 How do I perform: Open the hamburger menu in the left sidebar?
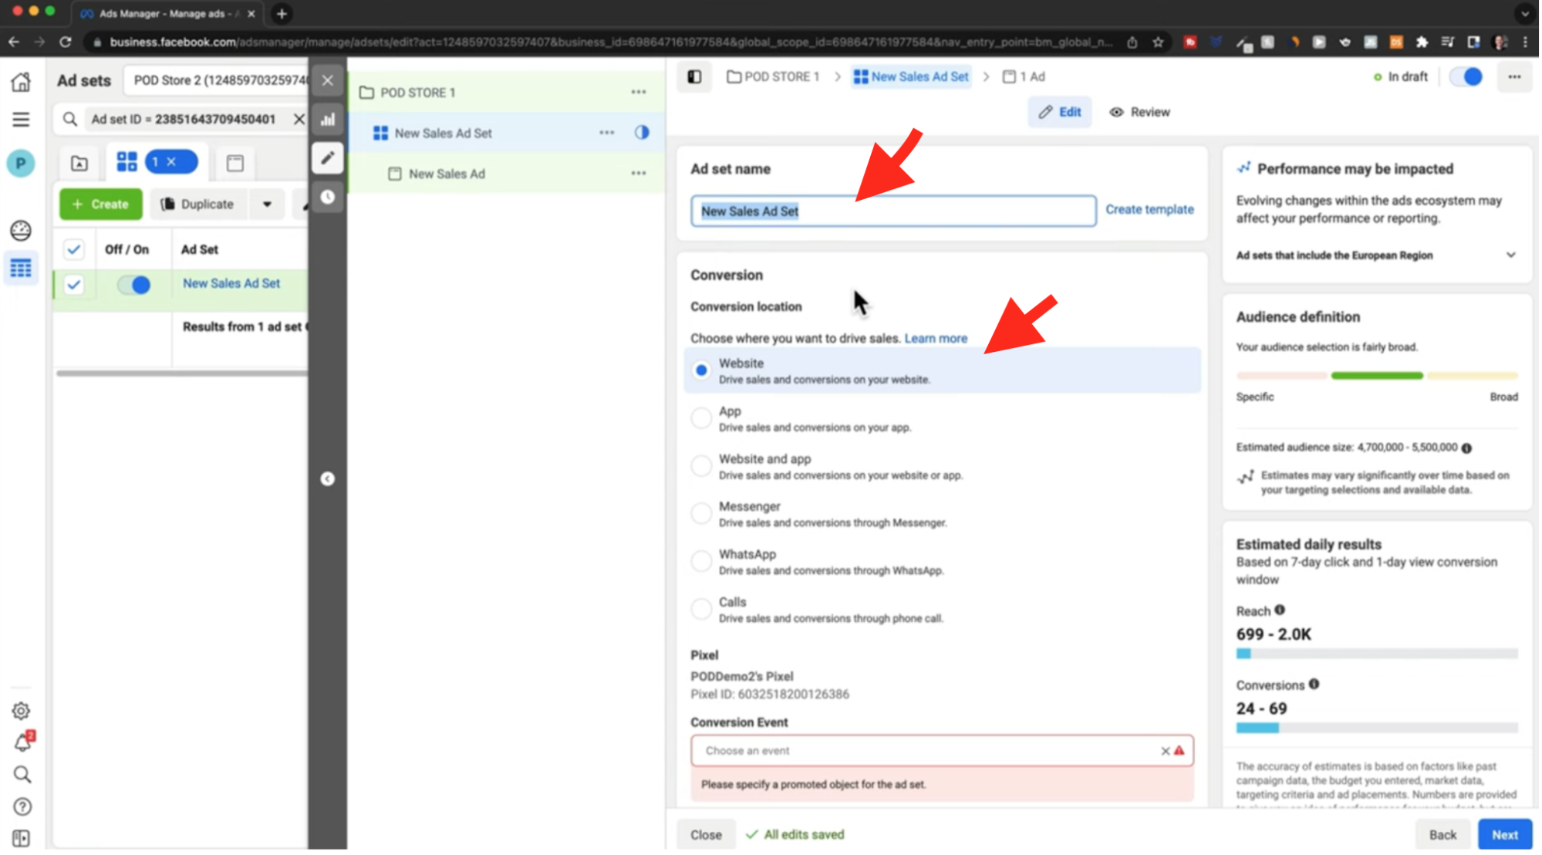click(21, 120)
